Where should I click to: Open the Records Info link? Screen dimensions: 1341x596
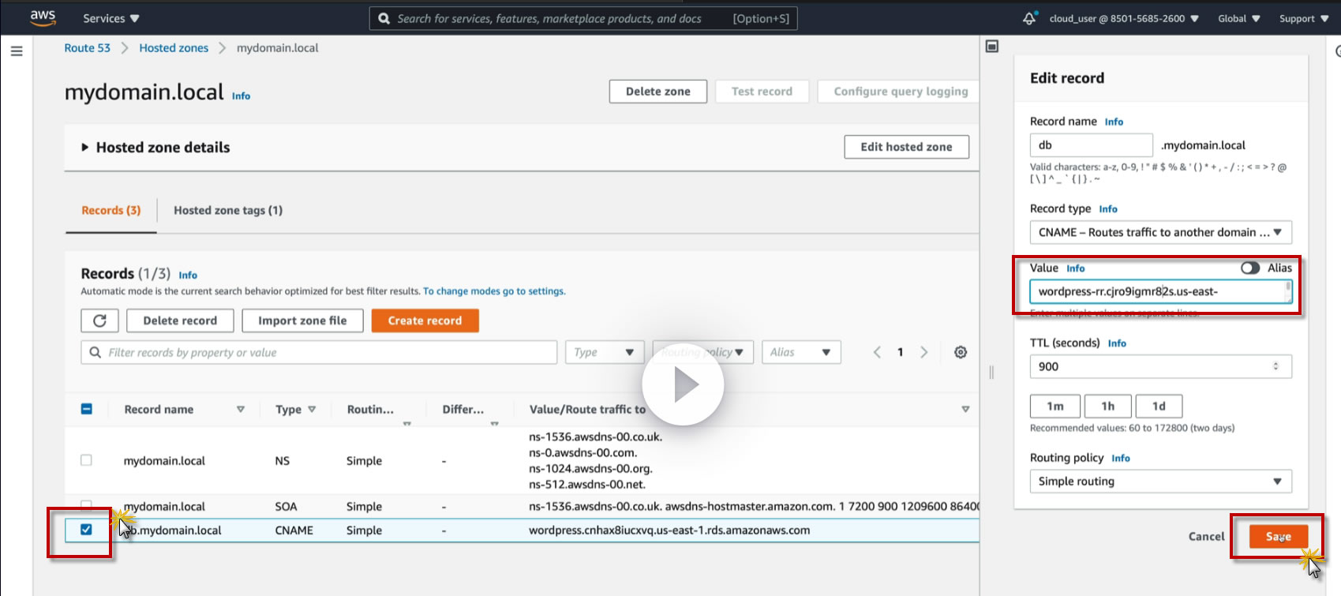pos(188,276)
